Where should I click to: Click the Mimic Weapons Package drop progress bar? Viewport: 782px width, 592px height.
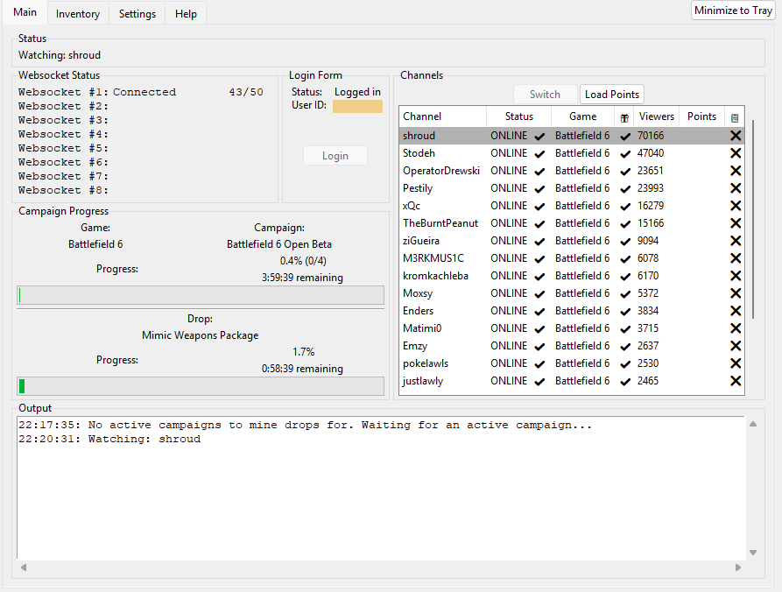pos(201,386)
